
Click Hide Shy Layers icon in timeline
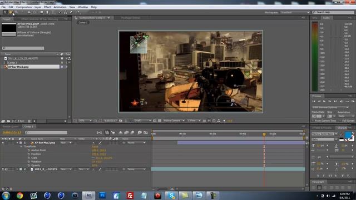pos(121,132)
